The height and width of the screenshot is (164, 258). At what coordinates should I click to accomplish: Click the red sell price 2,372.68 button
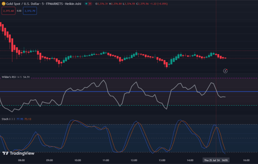pyautogui.click(x=8, y=11)
